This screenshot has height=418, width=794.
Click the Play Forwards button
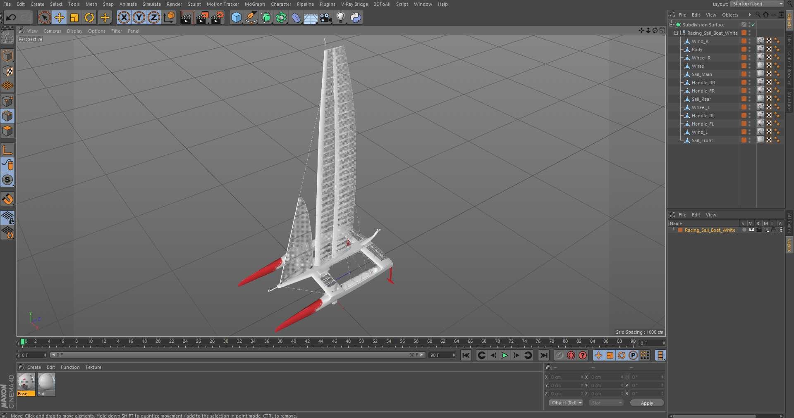pos(505,355)
